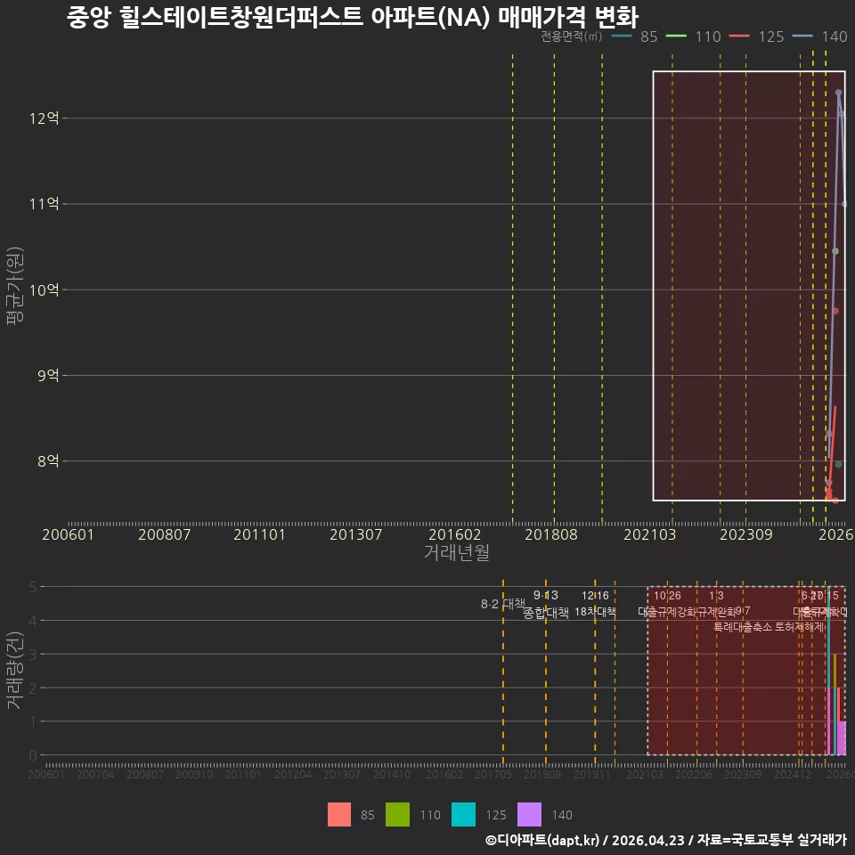The width and height of the screenshot is (855, 855).
Task: Click the 85㎡ data point just below 8억
Action: tap(839, 465)
